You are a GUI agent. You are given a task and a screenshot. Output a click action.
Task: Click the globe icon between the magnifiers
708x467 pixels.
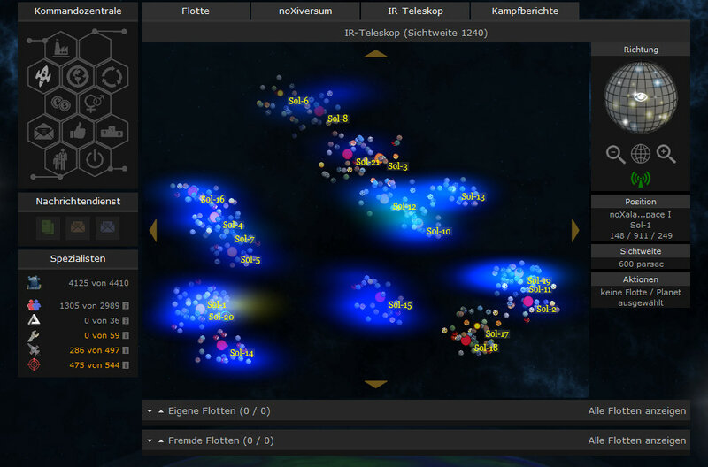641,154
